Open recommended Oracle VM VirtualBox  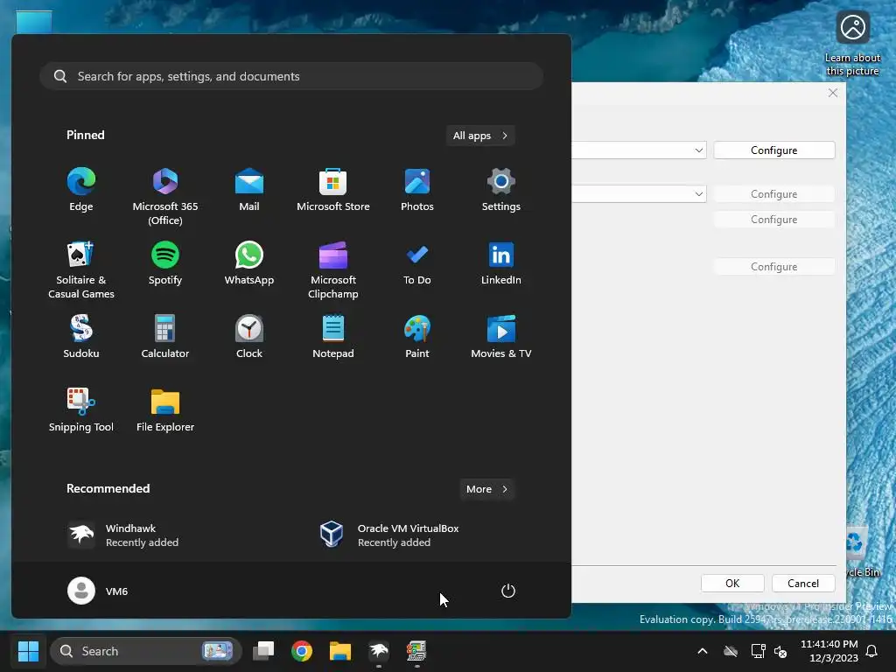pos(388,535)
